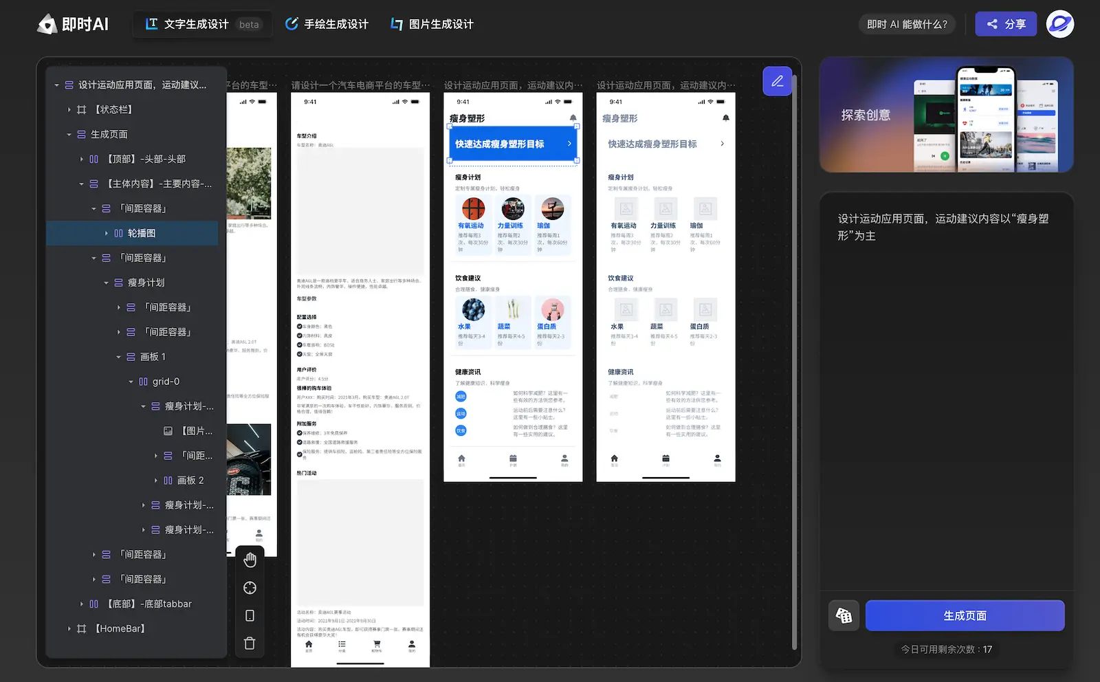
Task: Open 即时 AI 能做什么? link
Action: pos(907,24)
